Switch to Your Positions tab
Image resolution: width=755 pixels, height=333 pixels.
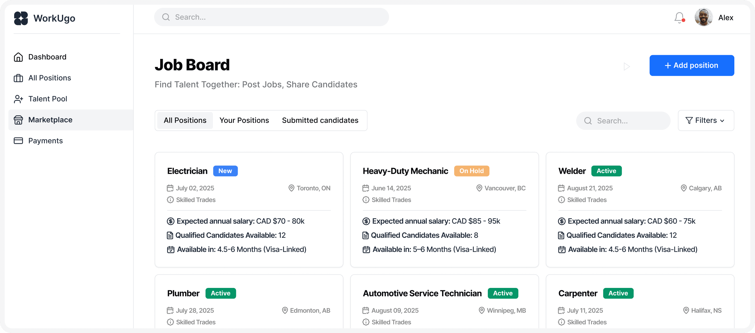(244, 121)
